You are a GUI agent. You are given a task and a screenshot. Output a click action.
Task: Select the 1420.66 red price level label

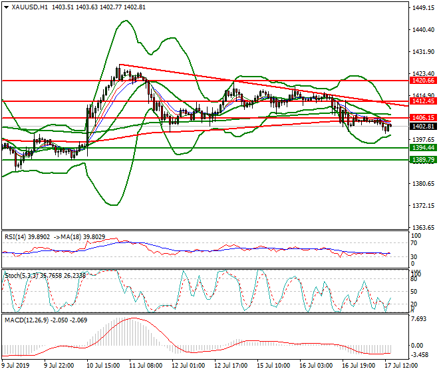423,81
